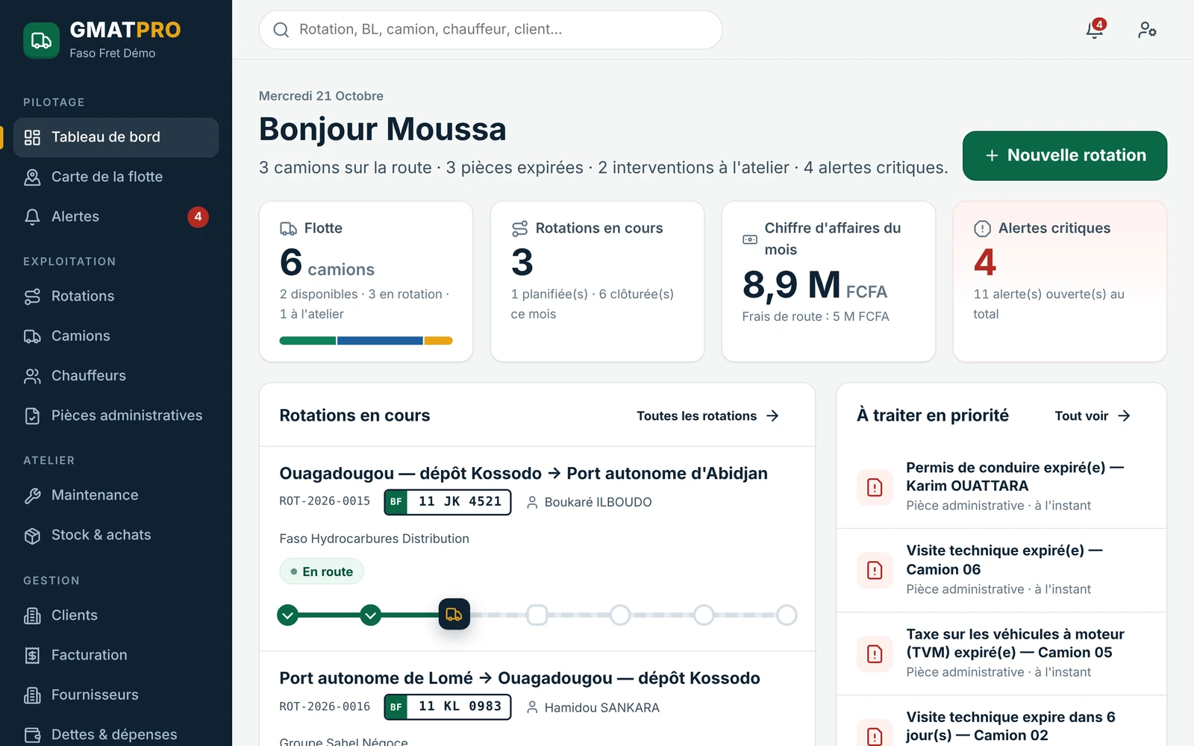
Task: Click Maintenance wrench icon
Action: (32, 495)
